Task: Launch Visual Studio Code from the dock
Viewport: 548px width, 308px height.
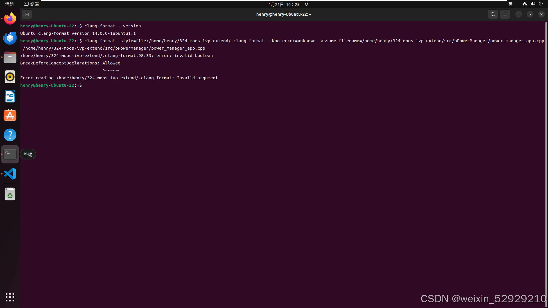Action: click(x=10, y=173)
